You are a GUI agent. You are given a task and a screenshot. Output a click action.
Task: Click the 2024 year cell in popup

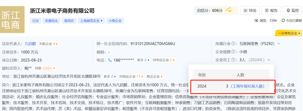tap(202, 86)
